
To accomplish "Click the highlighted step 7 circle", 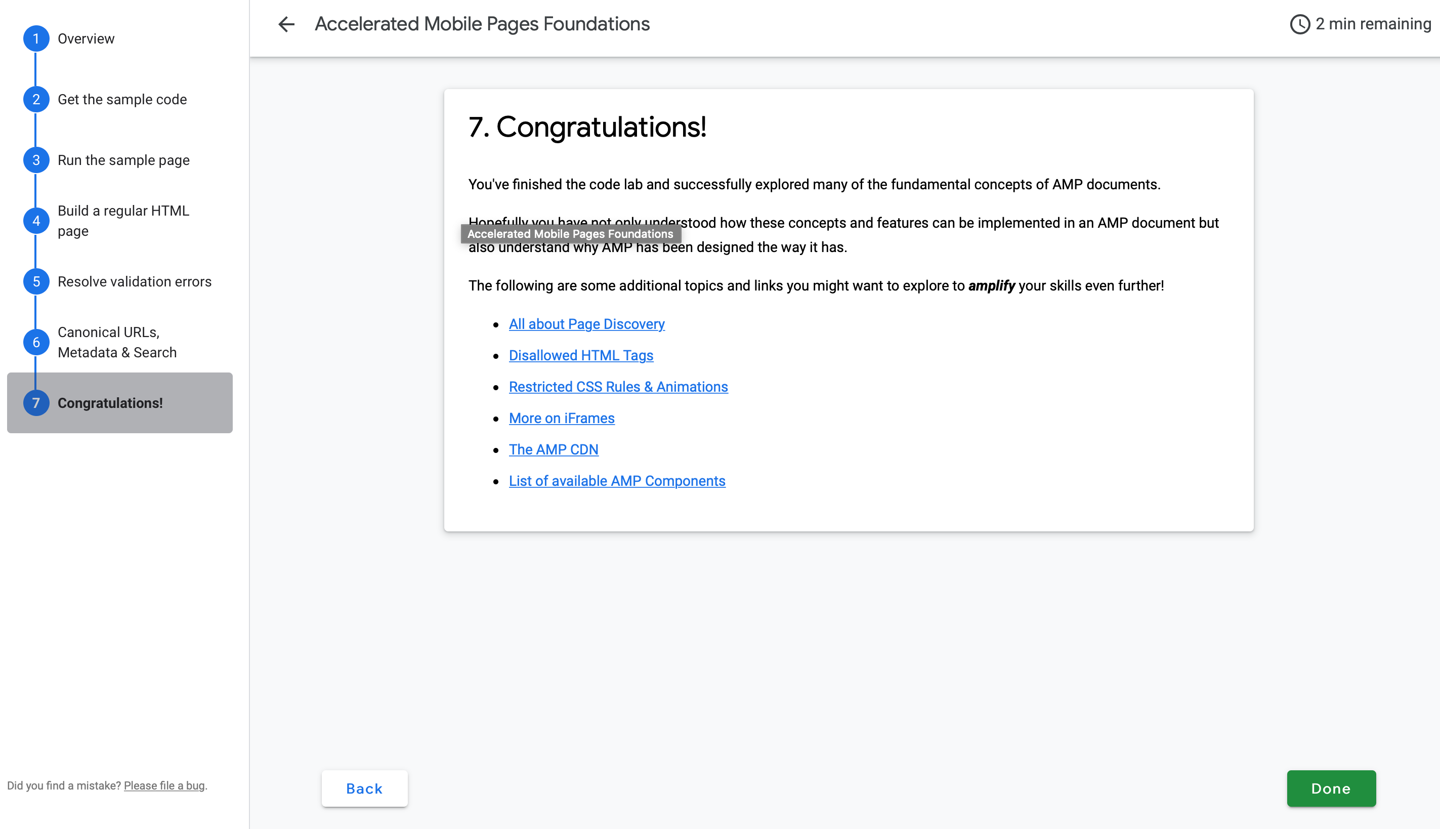I will [36, 402].
